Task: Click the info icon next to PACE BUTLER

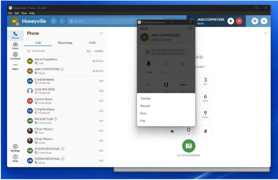Action: tap(56, 119)
